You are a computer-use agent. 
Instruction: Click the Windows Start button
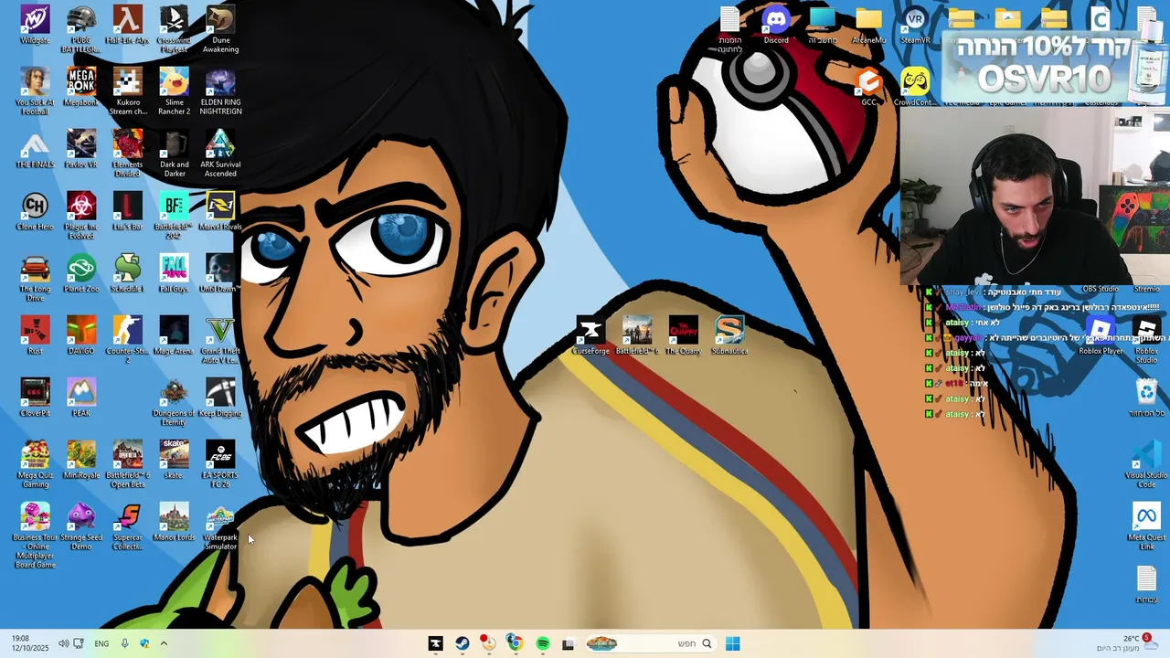coord(732,643)
